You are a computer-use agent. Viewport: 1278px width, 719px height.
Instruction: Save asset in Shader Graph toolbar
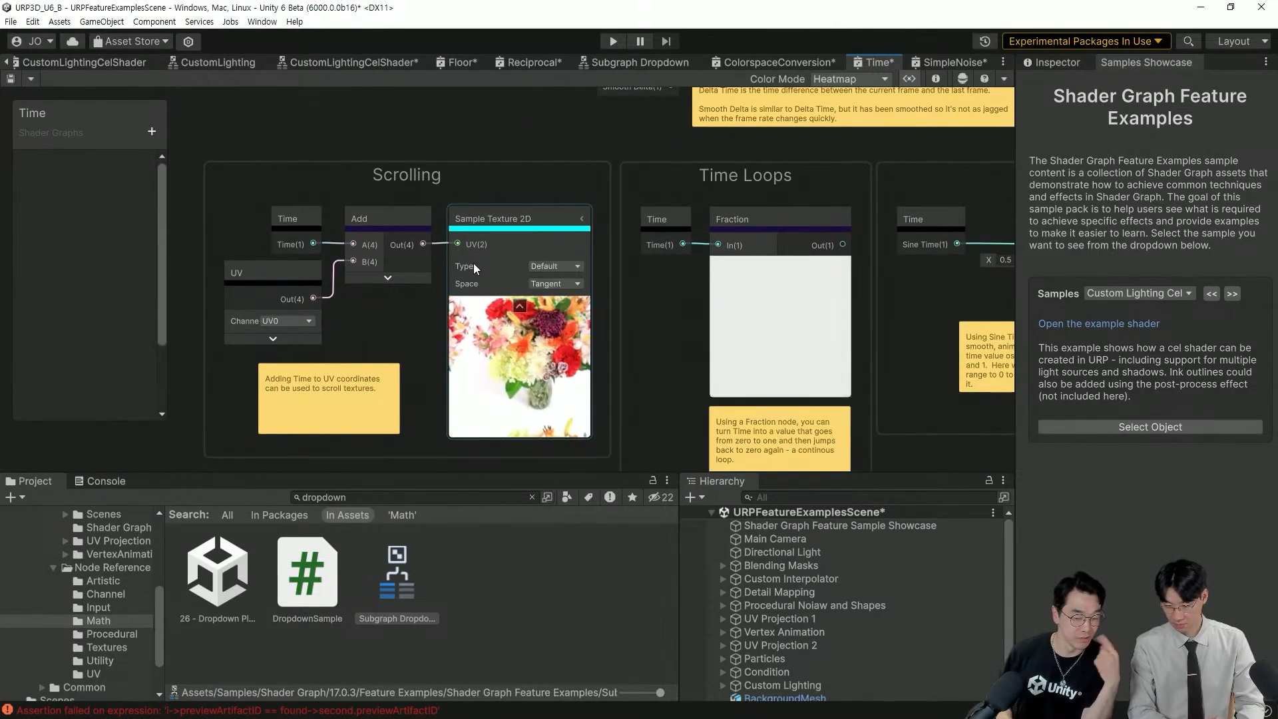click(x=11, y=79)
